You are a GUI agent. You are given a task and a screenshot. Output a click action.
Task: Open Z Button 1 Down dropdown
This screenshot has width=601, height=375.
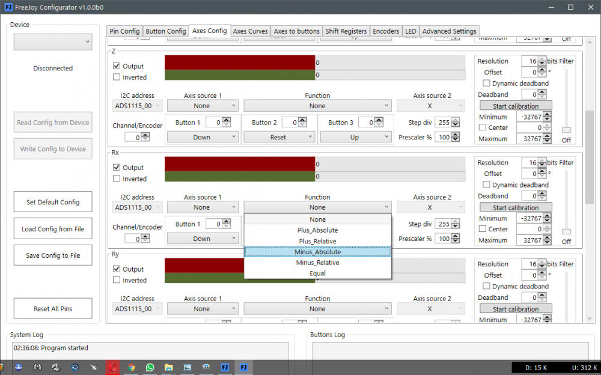(x=203, y=137)
